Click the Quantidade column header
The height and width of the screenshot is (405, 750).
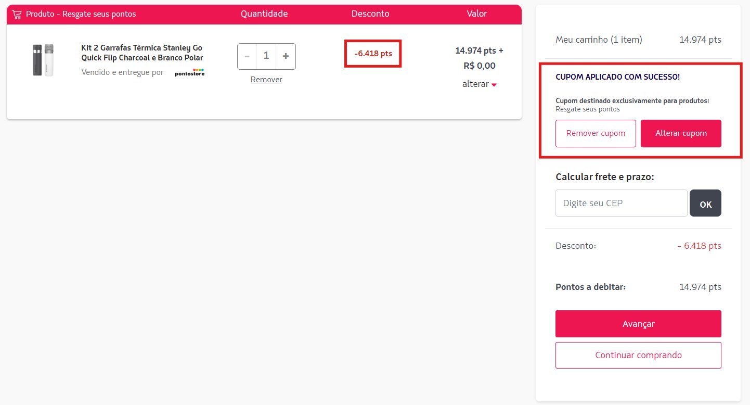[264, 14]
